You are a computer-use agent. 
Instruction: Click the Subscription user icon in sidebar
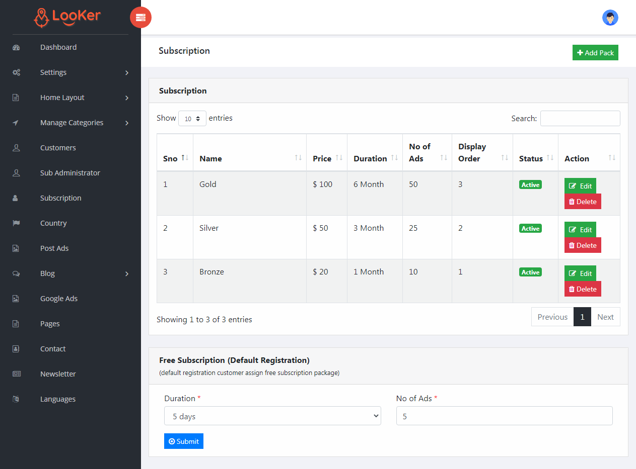tap(15, 198)
